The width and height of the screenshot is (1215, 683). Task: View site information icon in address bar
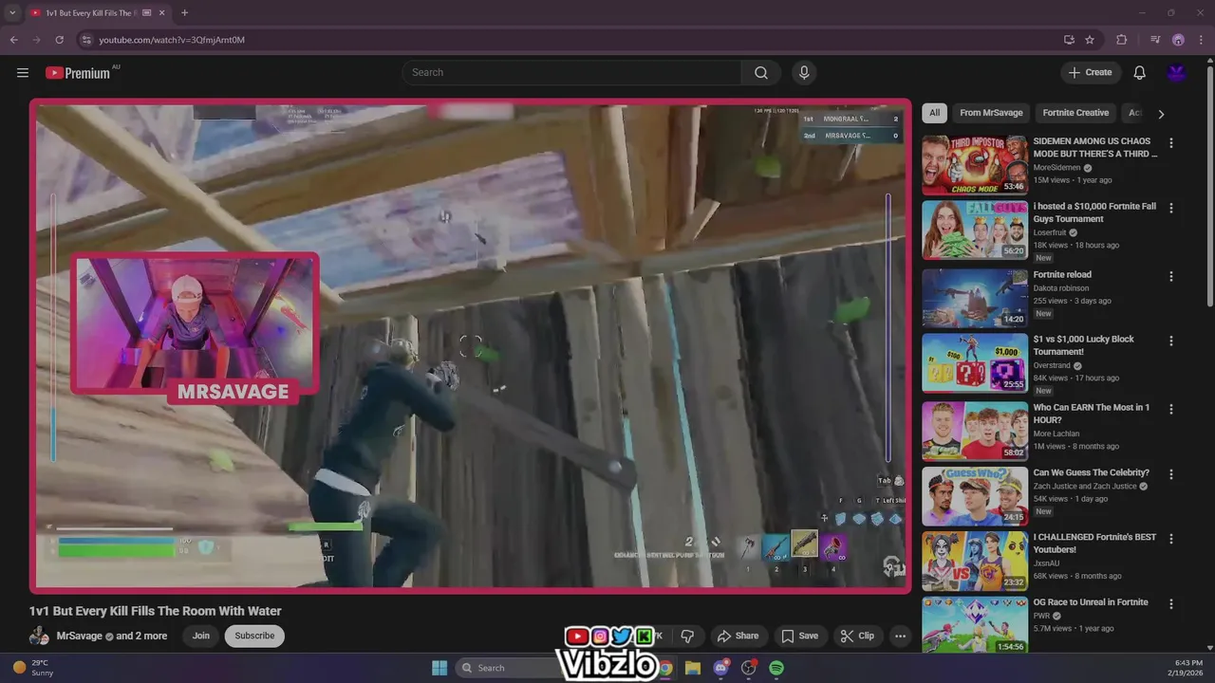[86, 40]
